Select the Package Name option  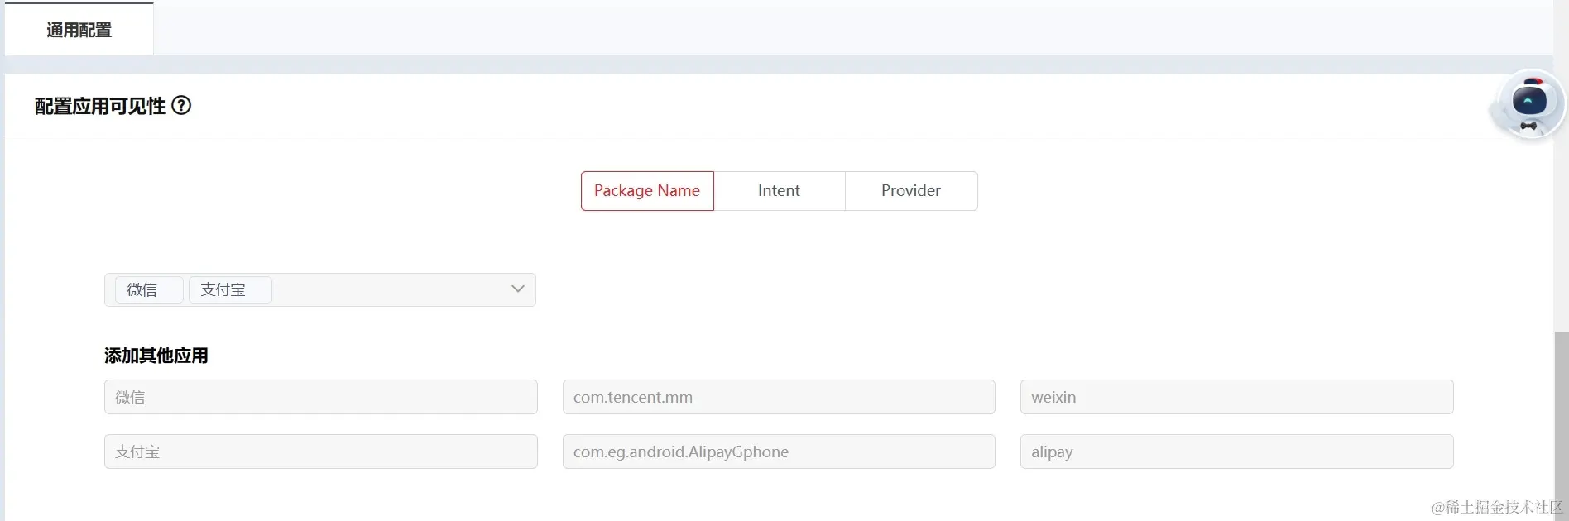tap(647, 191)
